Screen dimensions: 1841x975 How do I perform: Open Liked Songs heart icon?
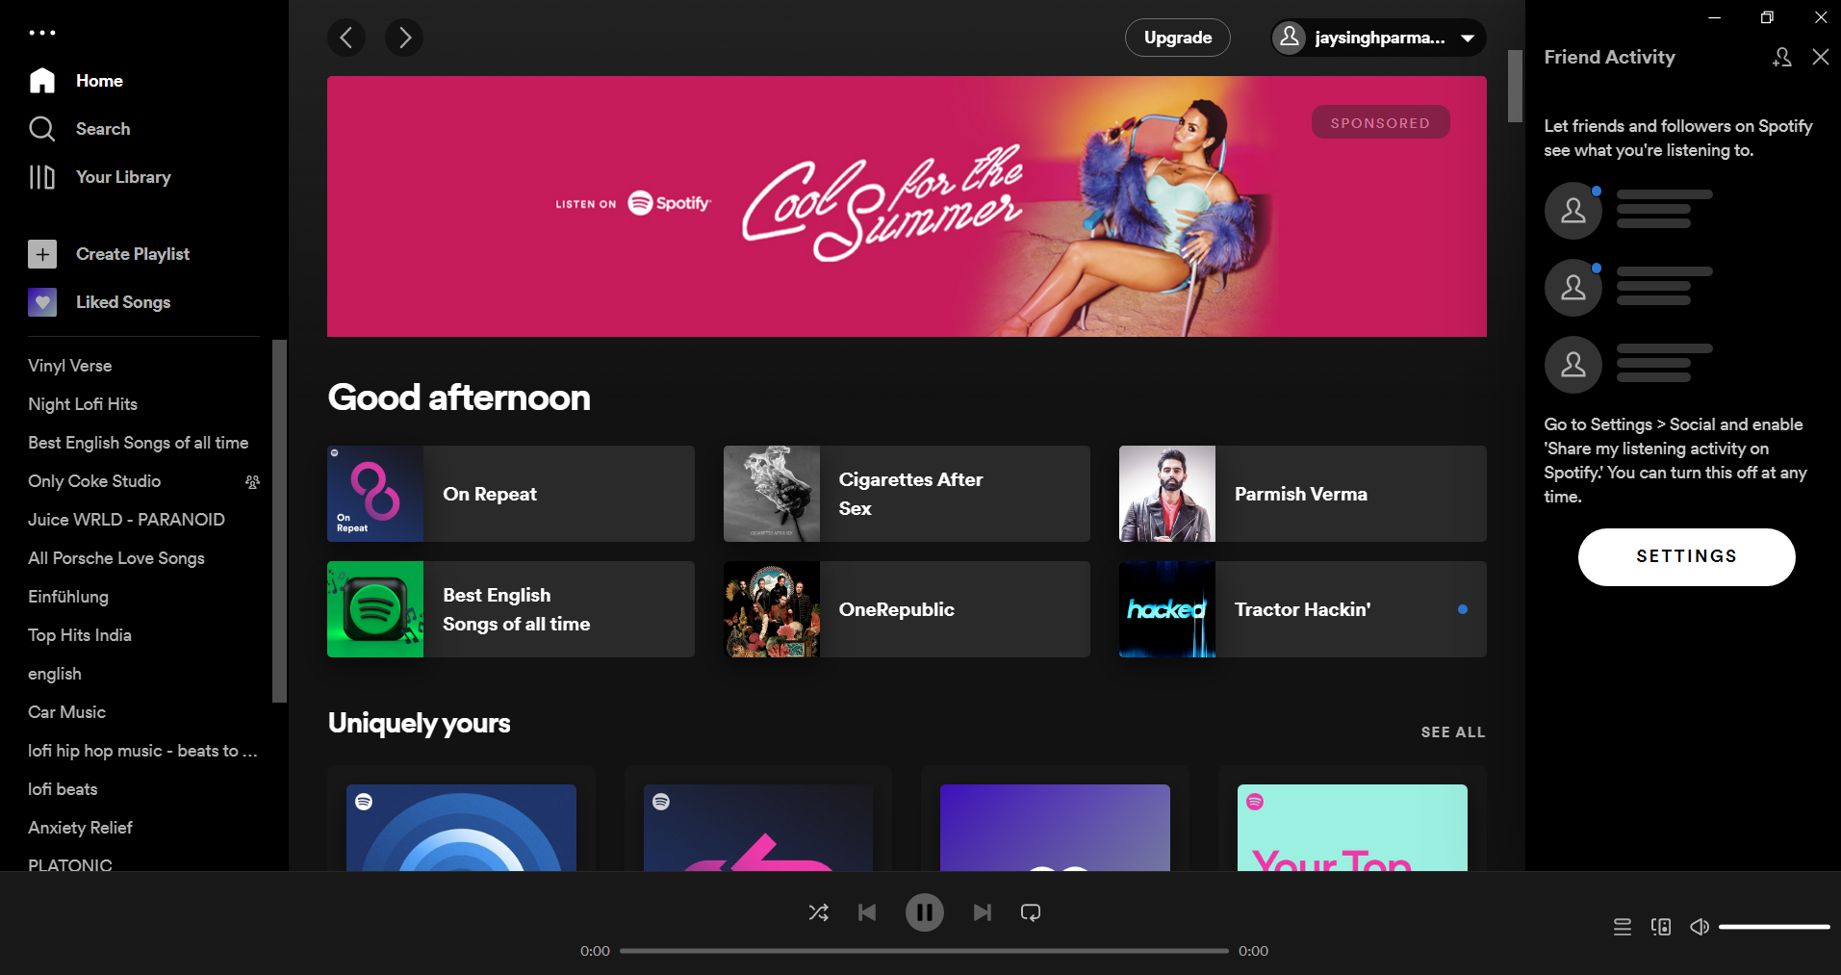coord(42,302)
